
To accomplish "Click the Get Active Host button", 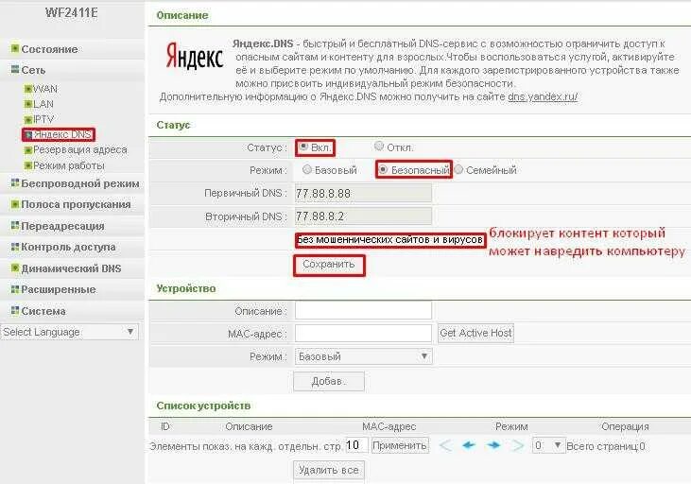I will [475, 333].
